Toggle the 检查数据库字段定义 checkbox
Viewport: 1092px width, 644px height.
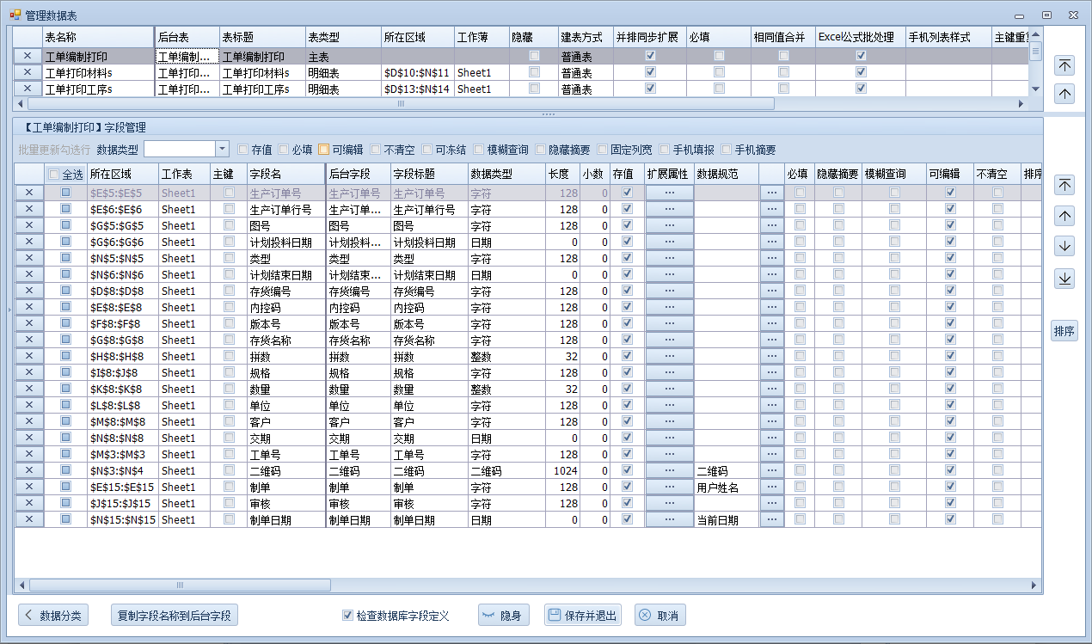pyautogui.click(x=348, y=616)
